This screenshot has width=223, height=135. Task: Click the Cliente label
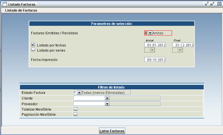27,98
